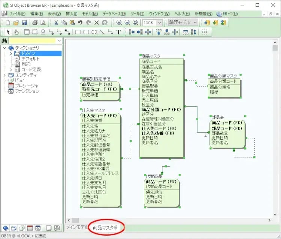This screenshot has width=281, height=239.
Task: Open the 100% zoom level dropdown
Action: click(x=160, y=22)
